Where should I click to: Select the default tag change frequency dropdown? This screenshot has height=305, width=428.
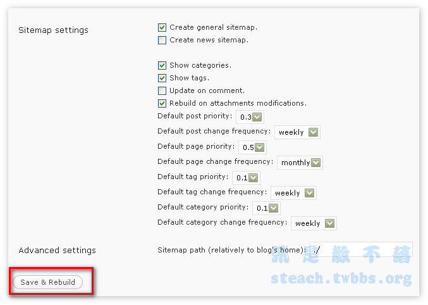point(293,193)
